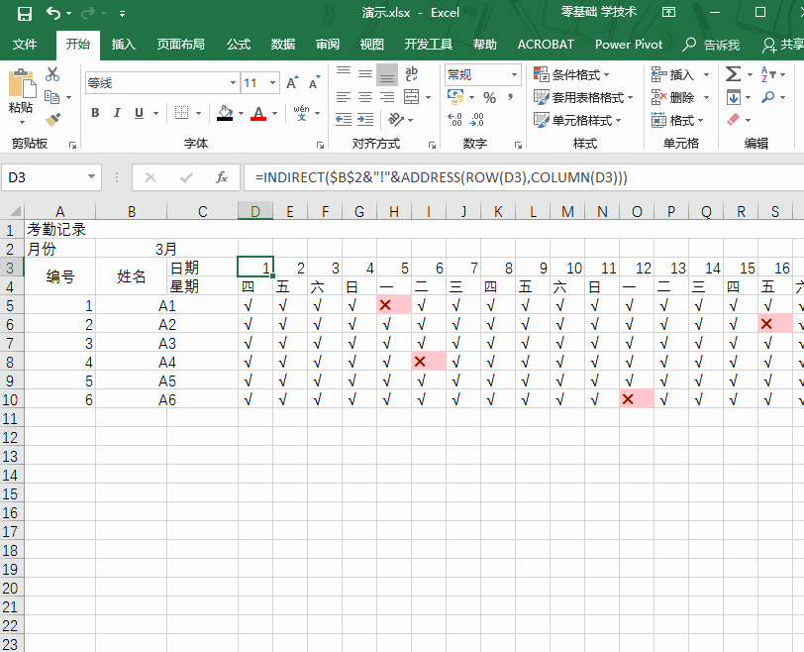Click the Percent Style icon
Viewport: 804px width, 652px height.
point(490,97)
